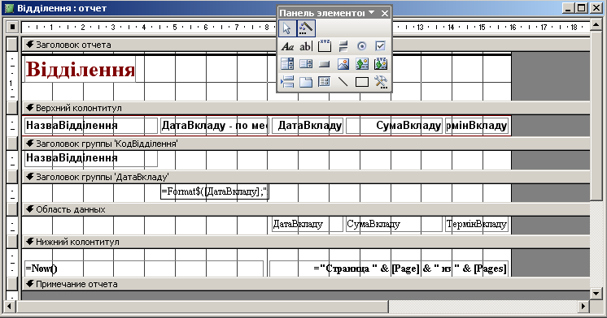Select НазваВідділення label in Верхний колонтитул
Screen dimensions: 607x318
tap(91, 126)
